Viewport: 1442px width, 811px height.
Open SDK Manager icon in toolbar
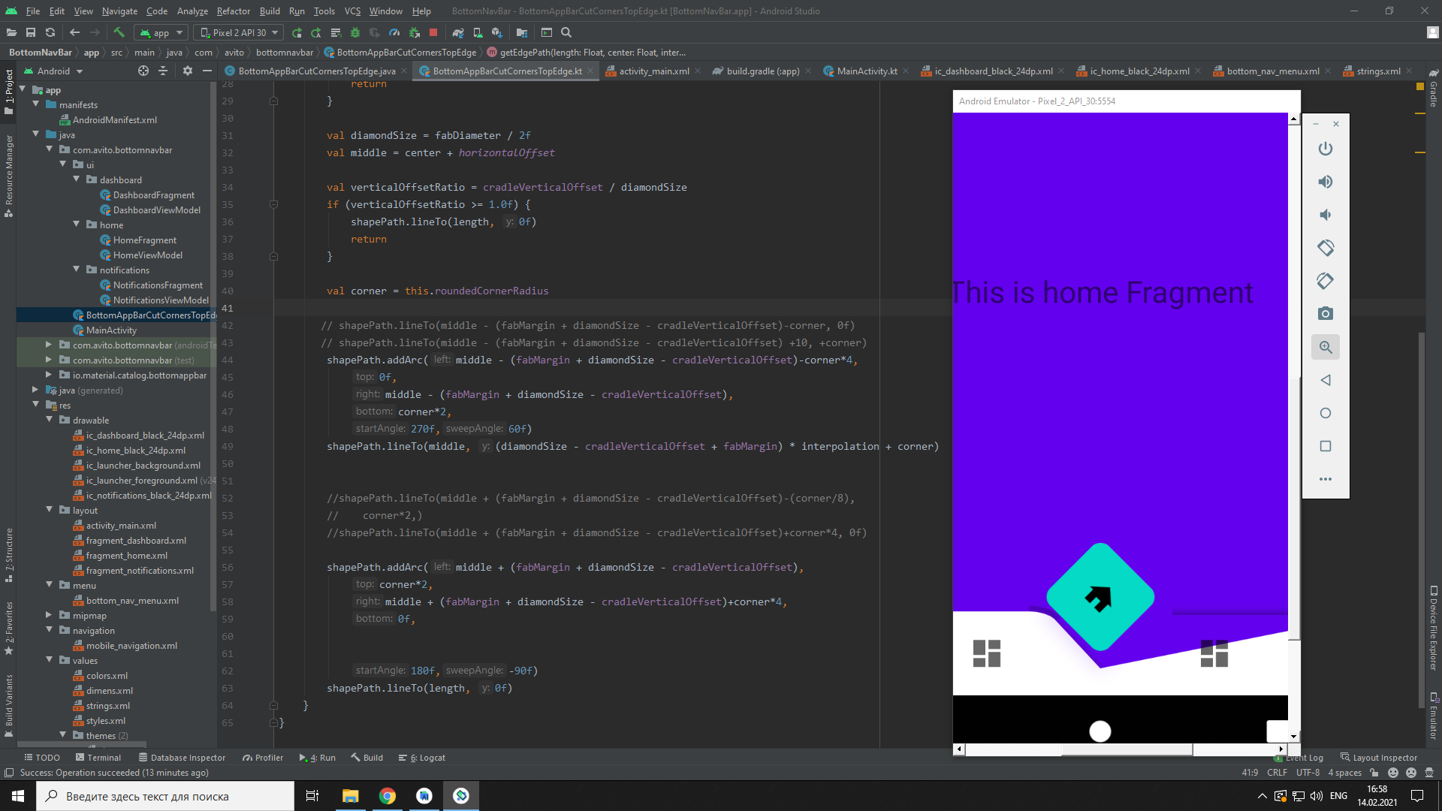pyautogui.click(x=497, y=32)
